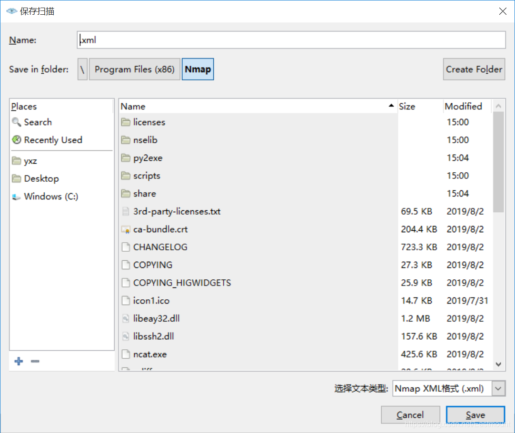Click the vertical scrollbar thumb
Viewport: 515px width, 433px height.
pos(498,162)
